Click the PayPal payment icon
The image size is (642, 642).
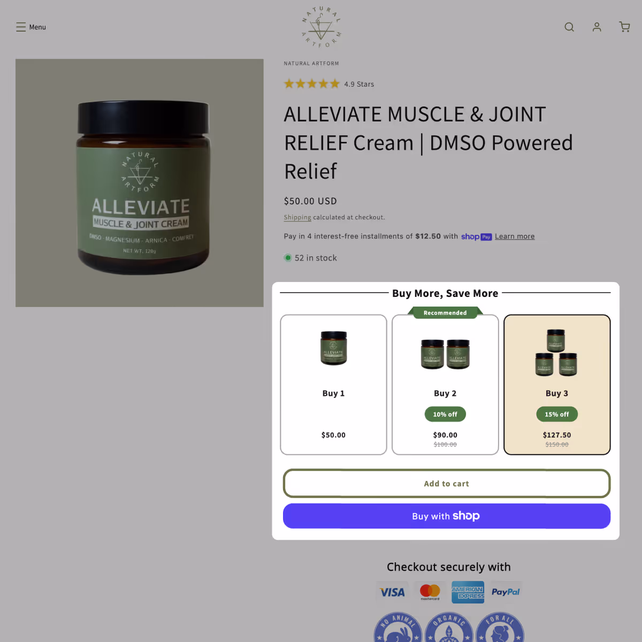tap(506, 592)
